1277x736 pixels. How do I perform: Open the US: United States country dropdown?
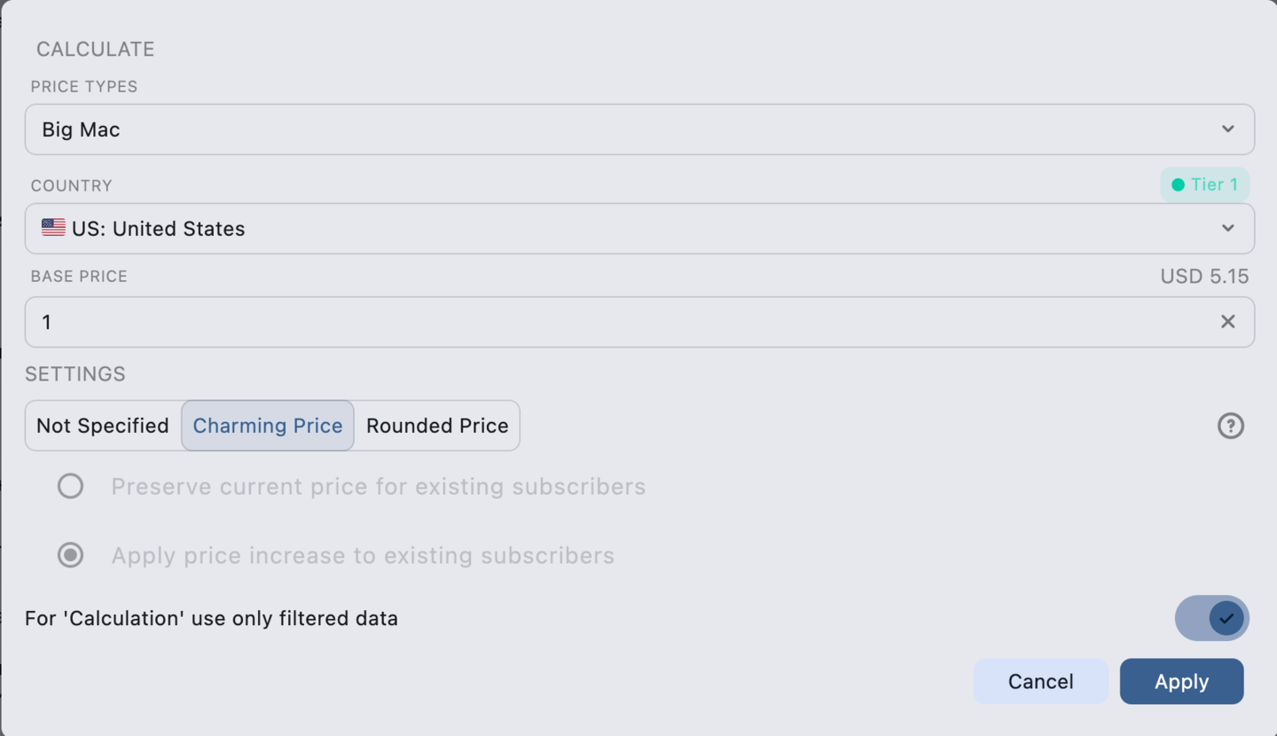[638, 228]
